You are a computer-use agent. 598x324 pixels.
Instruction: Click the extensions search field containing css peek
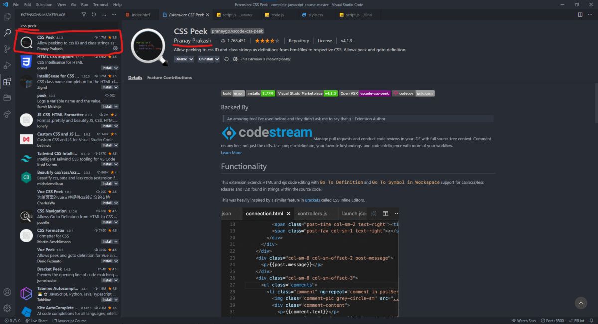point(69,25)
